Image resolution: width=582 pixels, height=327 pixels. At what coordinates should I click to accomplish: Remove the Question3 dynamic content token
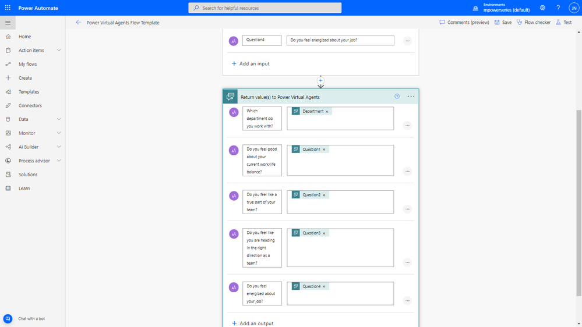[324, 233]
